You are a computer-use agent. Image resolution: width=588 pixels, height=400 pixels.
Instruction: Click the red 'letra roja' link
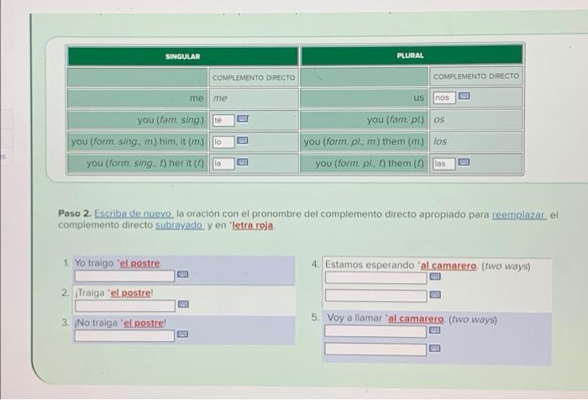(x=253, y=225)
